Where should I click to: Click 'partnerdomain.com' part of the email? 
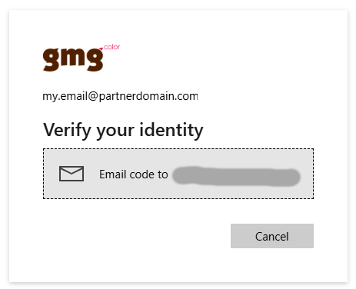pyautogui.click(x=148, y=96)
